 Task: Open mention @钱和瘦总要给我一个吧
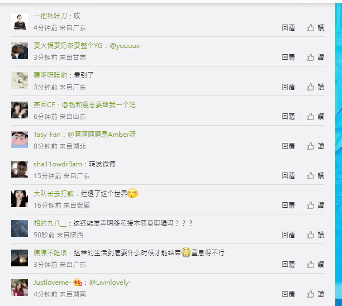pos(99,105)
